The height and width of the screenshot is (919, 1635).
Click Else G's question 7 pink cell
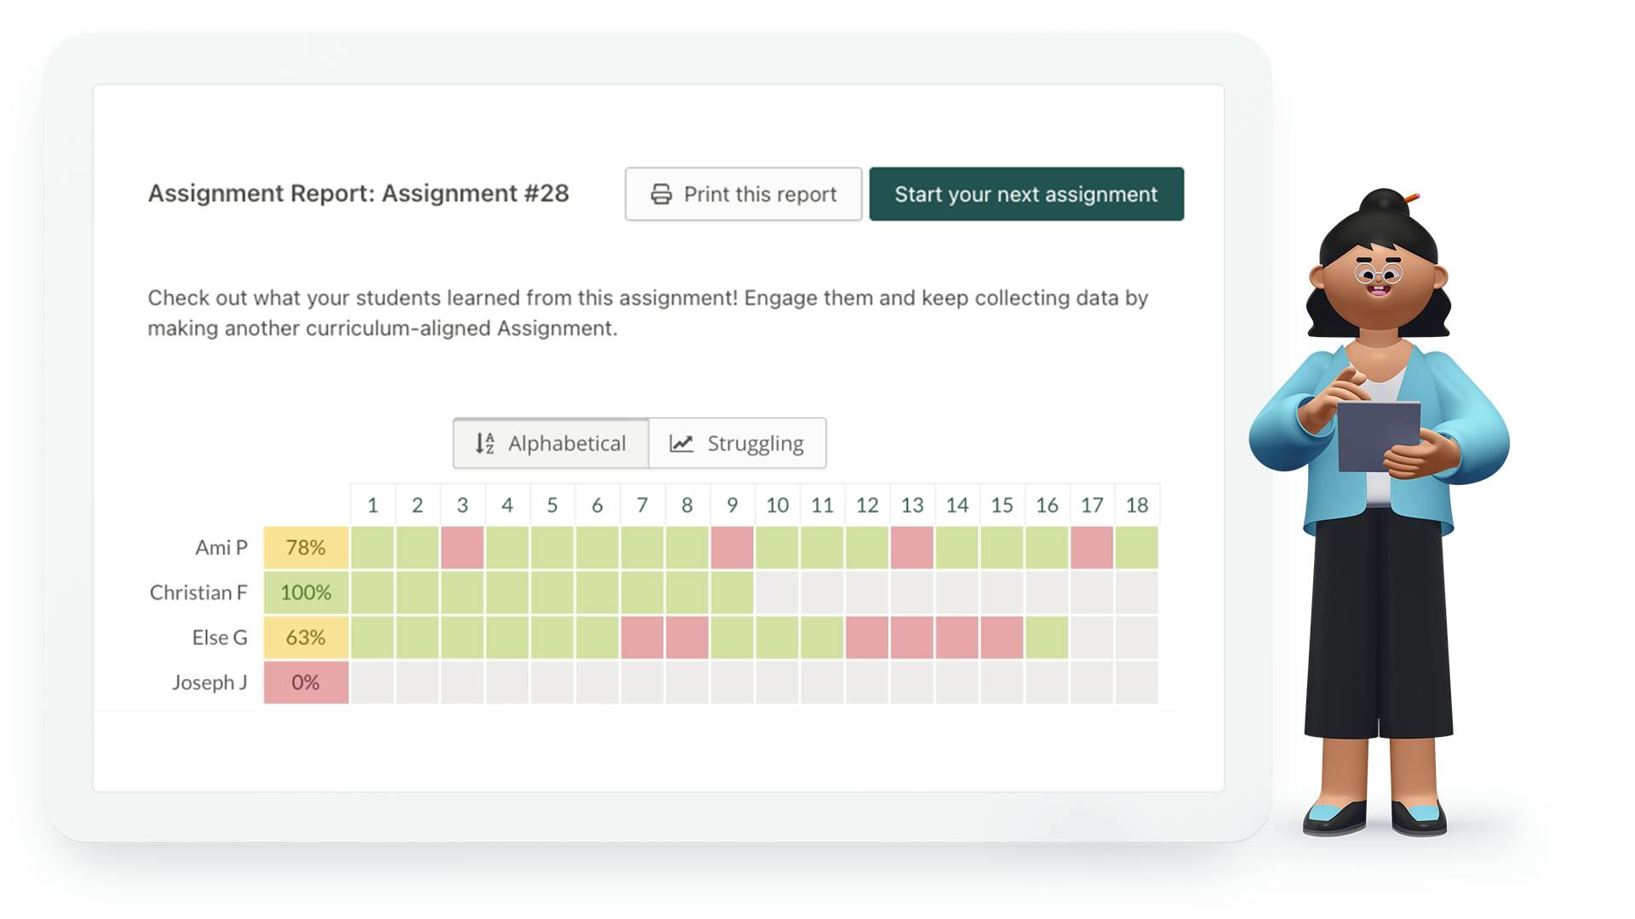(641, 637)
